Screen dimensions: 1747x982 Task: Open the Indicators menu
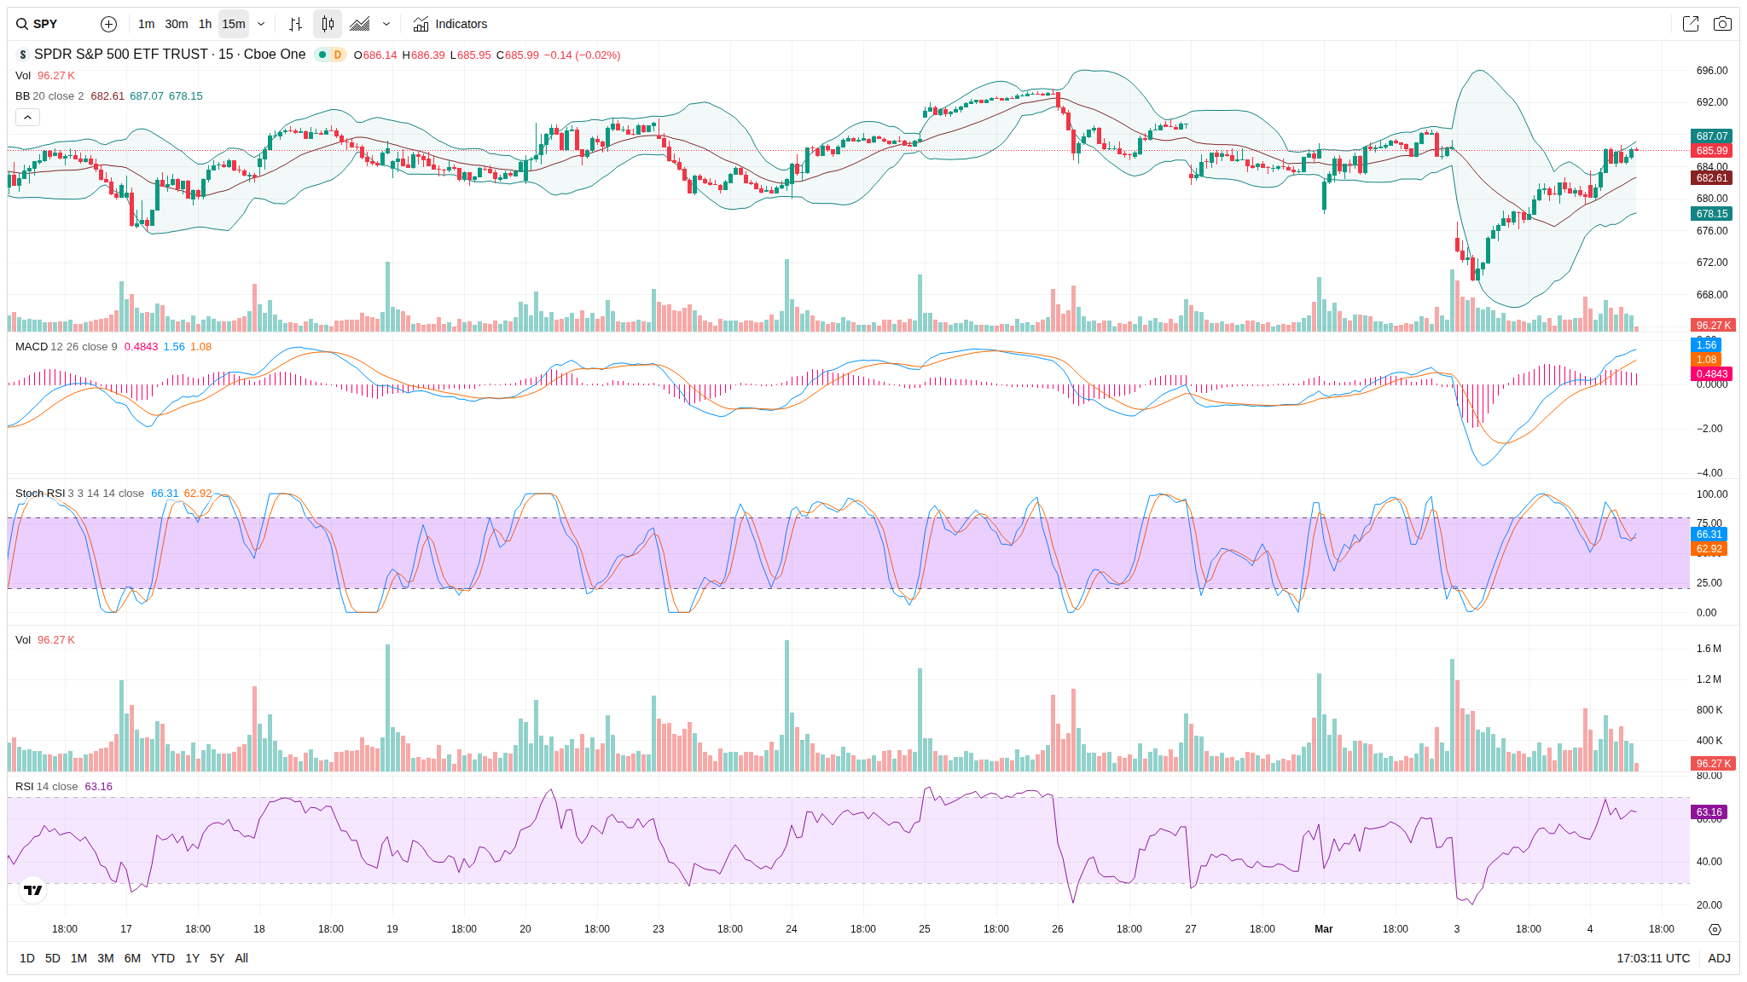(450, 24)
